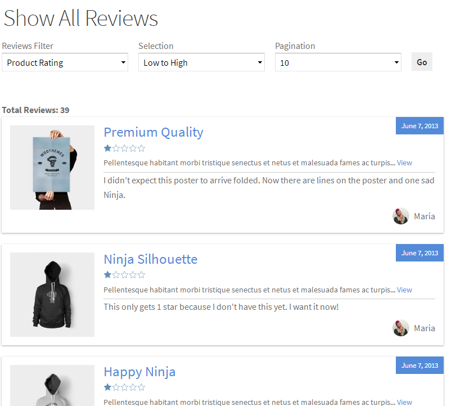Open the Happy Ninja product title link
456x406 pixels.
(139, 372)
